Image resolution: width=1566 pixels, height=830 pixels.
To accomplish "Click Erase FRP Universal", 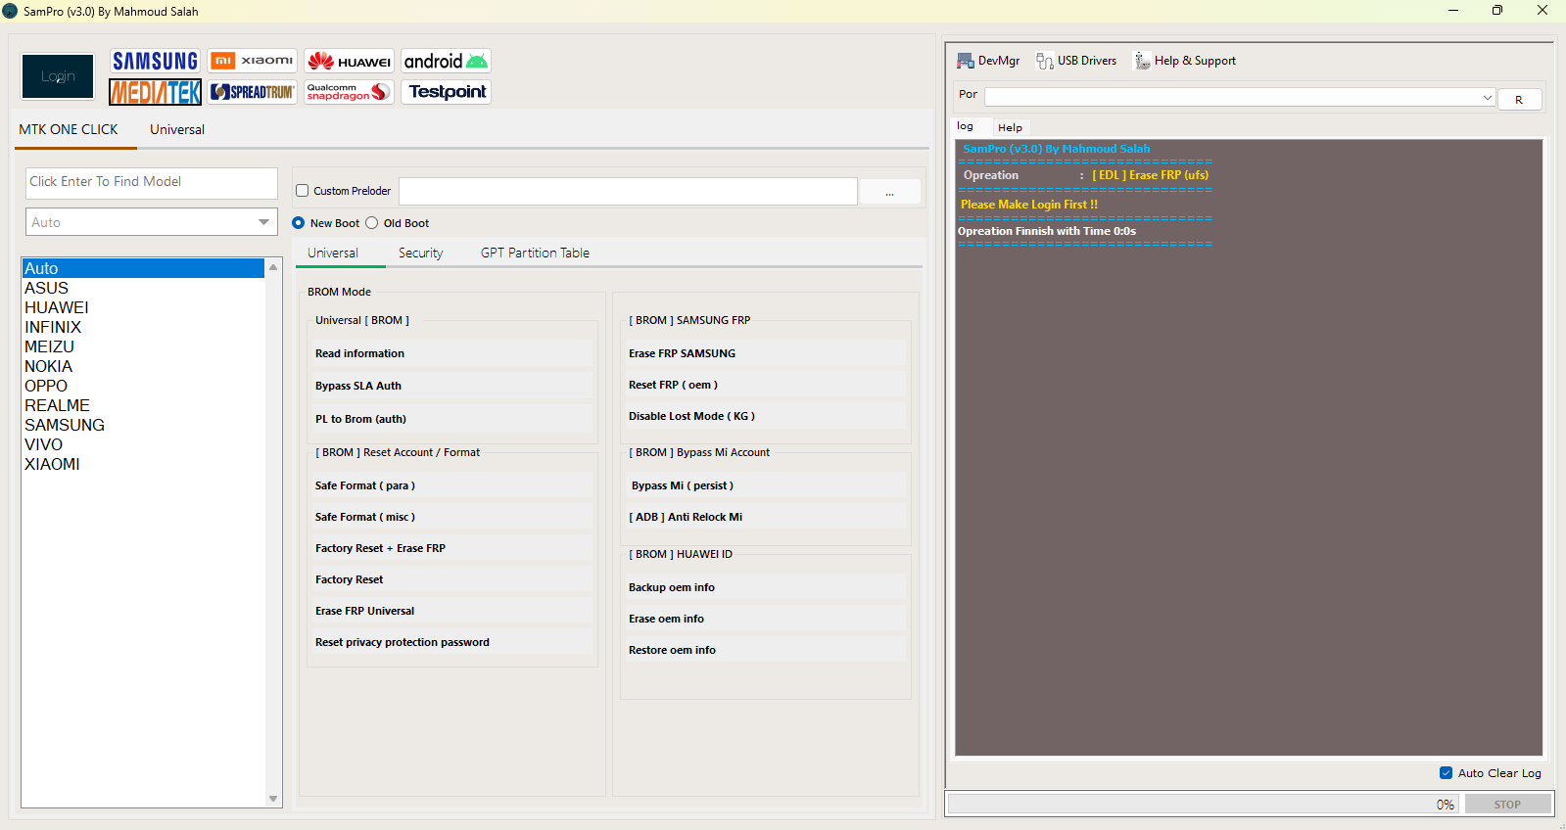I will tap(452, 611).
